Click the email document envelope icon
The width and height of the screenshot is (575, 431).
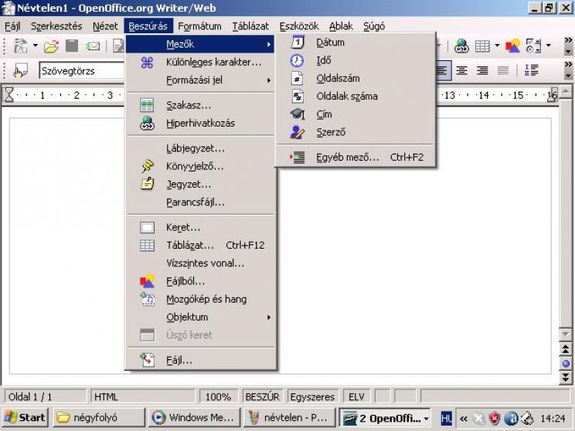94,46
